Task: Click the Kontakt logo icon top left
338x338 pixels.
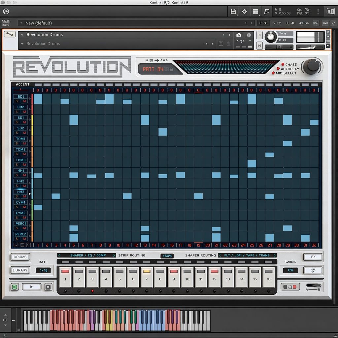Action: [6, 12]
